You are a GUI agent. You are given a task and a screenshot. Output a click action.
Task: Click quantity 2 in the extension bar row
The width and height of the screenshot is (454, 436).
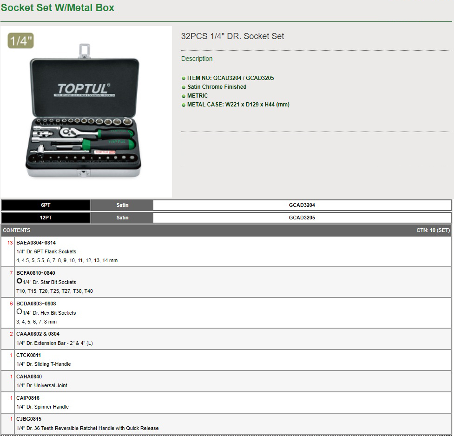click(11, 334)
